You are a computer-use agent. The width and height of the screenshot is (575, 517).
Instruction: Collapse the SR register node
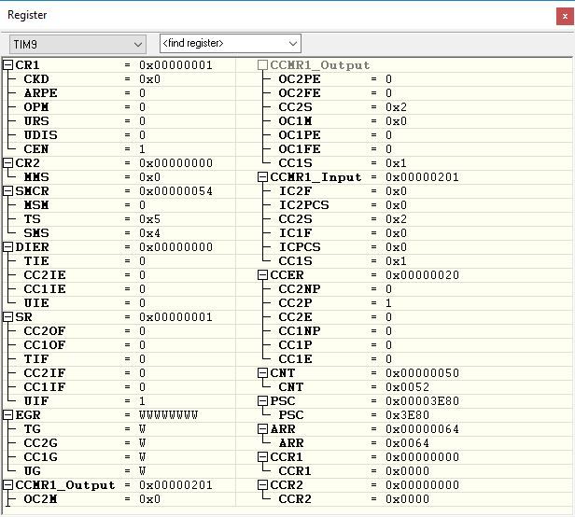[7, 316]
